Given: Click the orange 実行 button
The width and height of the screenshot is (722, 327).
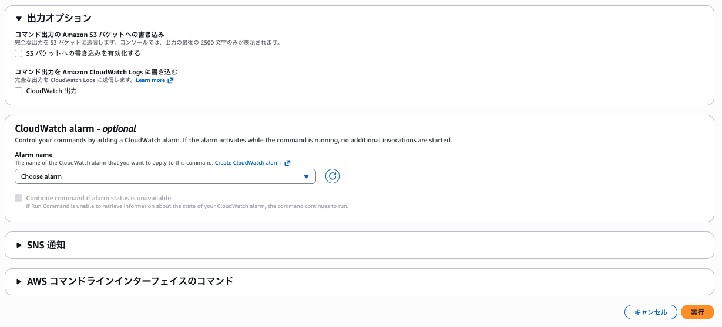Looking at the screenshot, I should tap(697, 312).
